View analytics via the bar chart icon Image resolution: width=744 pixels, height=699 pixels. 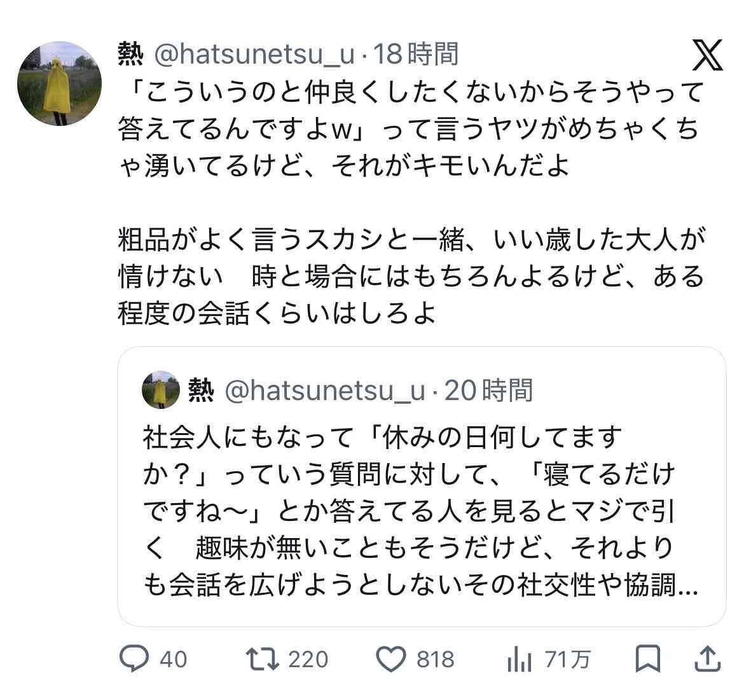tap(520, 660)
